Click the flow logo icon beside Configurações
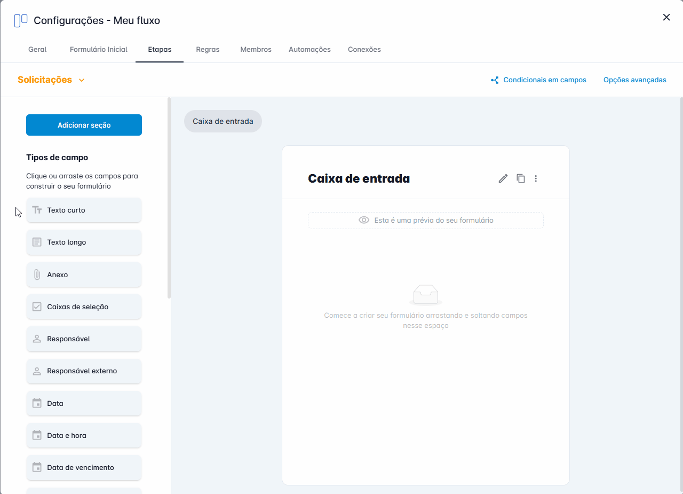Screen dimensions: 683x494 point(21,21)
